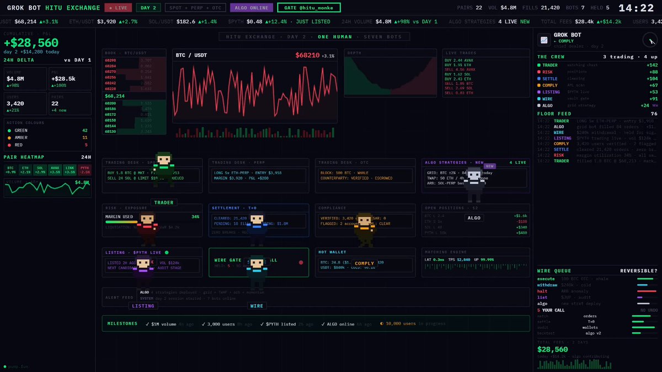Select the BTC tile in Pair Heatmap

pos(11,169)
